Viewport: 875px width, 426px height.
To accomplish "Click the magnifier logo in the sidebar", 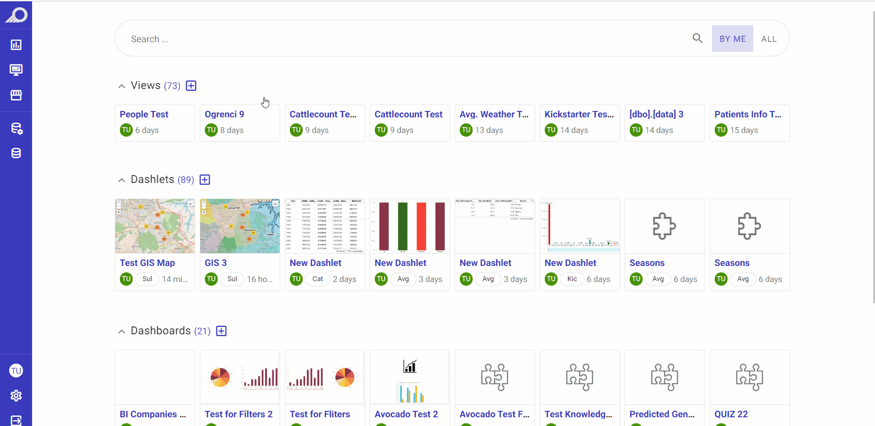I will coord(16,15).
